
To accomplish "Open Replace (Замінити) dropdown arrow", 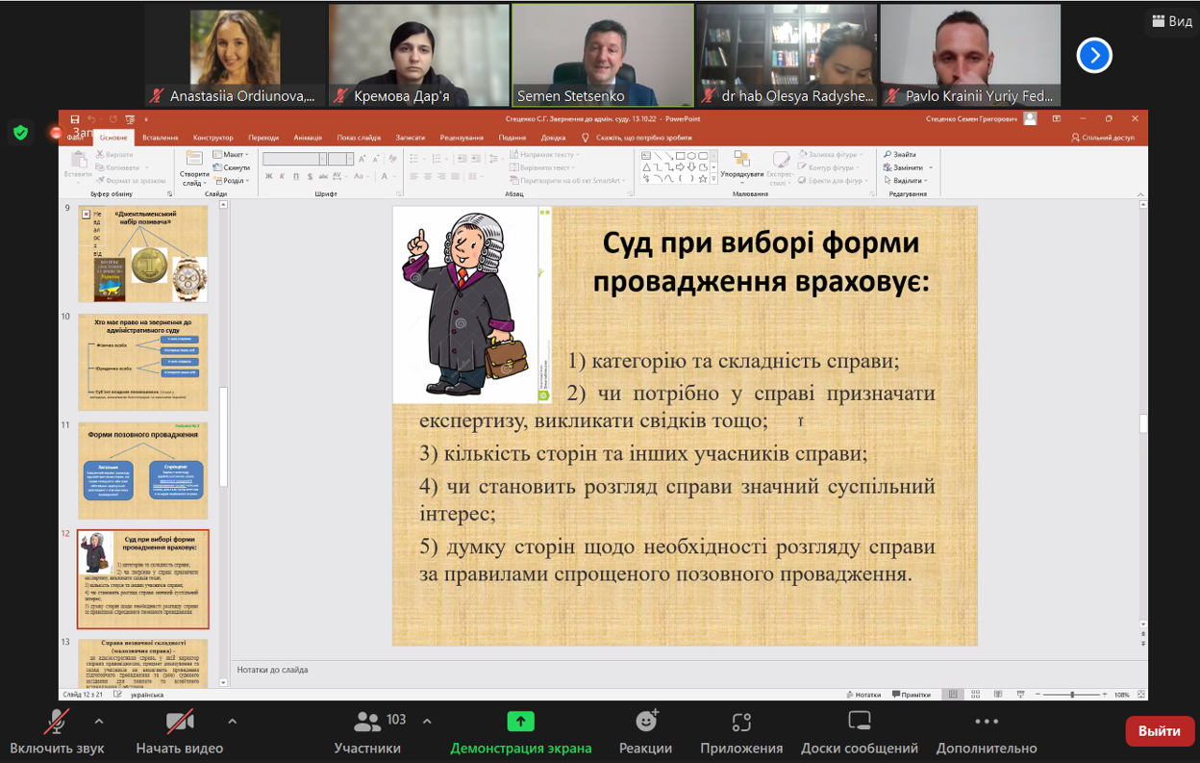I will coord(931,167).
